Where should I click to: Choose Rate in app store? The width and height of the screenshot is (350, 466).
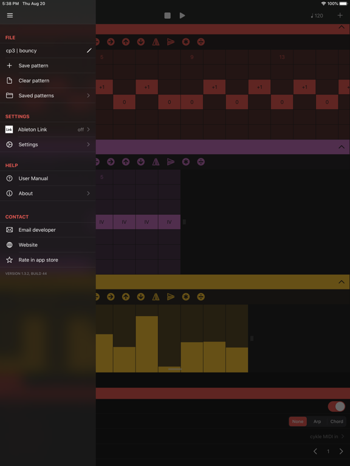pyautogui.click(x=47, y=260)
